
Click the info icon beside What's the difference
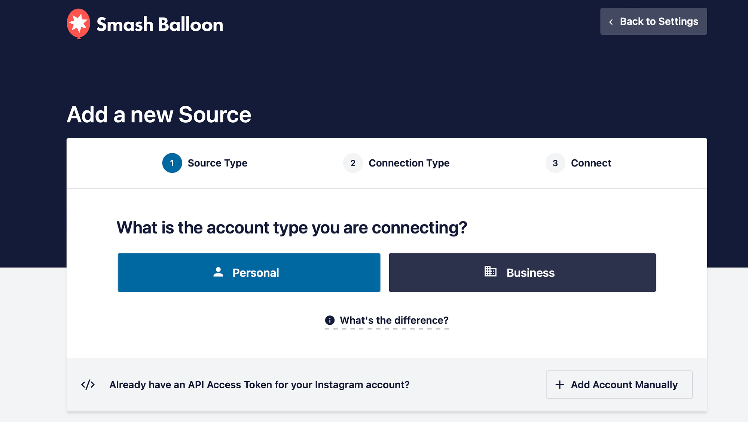(x=330, y=320)
